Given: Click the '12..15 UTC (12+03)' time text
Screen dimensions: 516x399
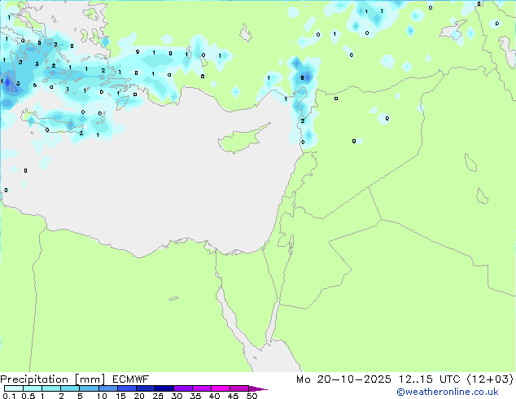Looking at the screenshot, I should tap(456, 379).
